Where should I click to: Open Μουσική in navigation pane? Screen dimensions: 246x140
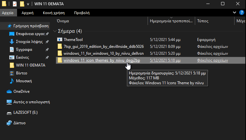tap(24, 81)
